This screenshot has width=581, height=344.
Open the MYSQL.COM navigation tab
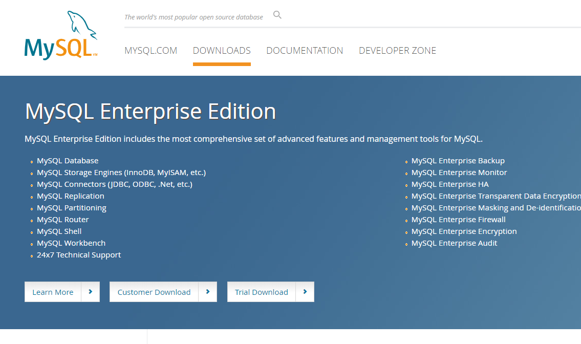[x=151, y=50]
